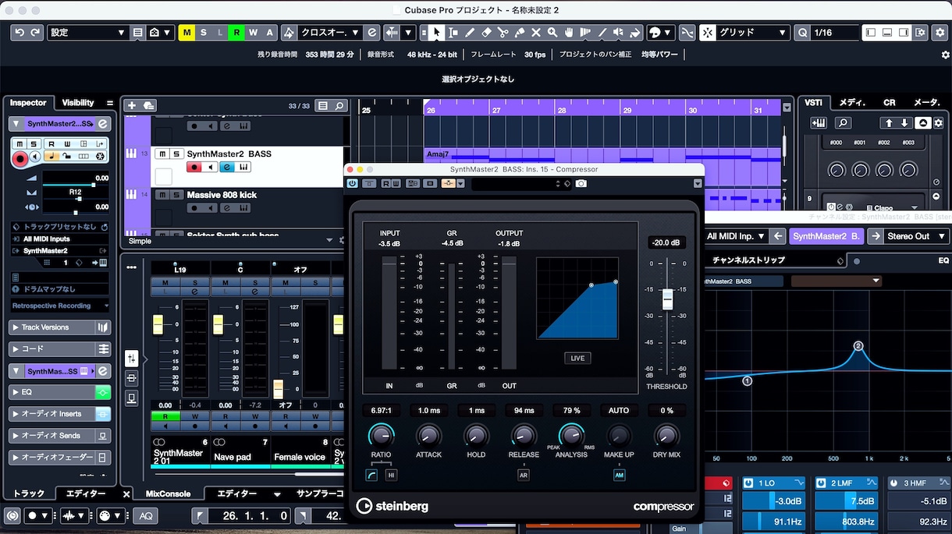The width and height of the screenshot is (952, 534).
Task: Select the Range Selection tool
Action: pyautogui.click(x=453, y=33)
